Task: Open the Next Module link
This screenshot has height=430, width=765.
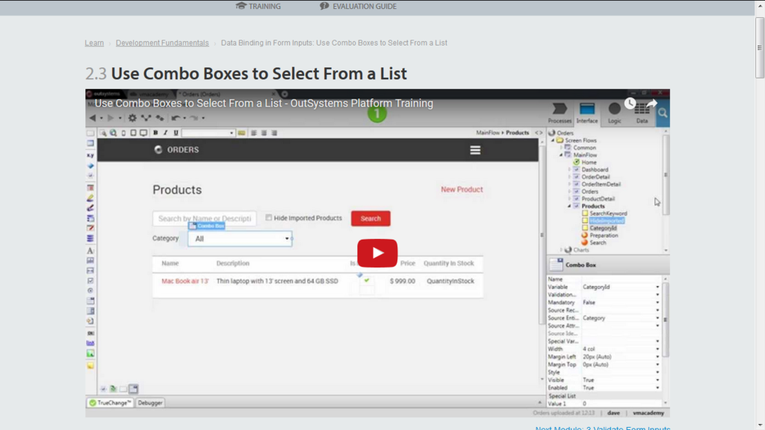Action: pos(603,428)
